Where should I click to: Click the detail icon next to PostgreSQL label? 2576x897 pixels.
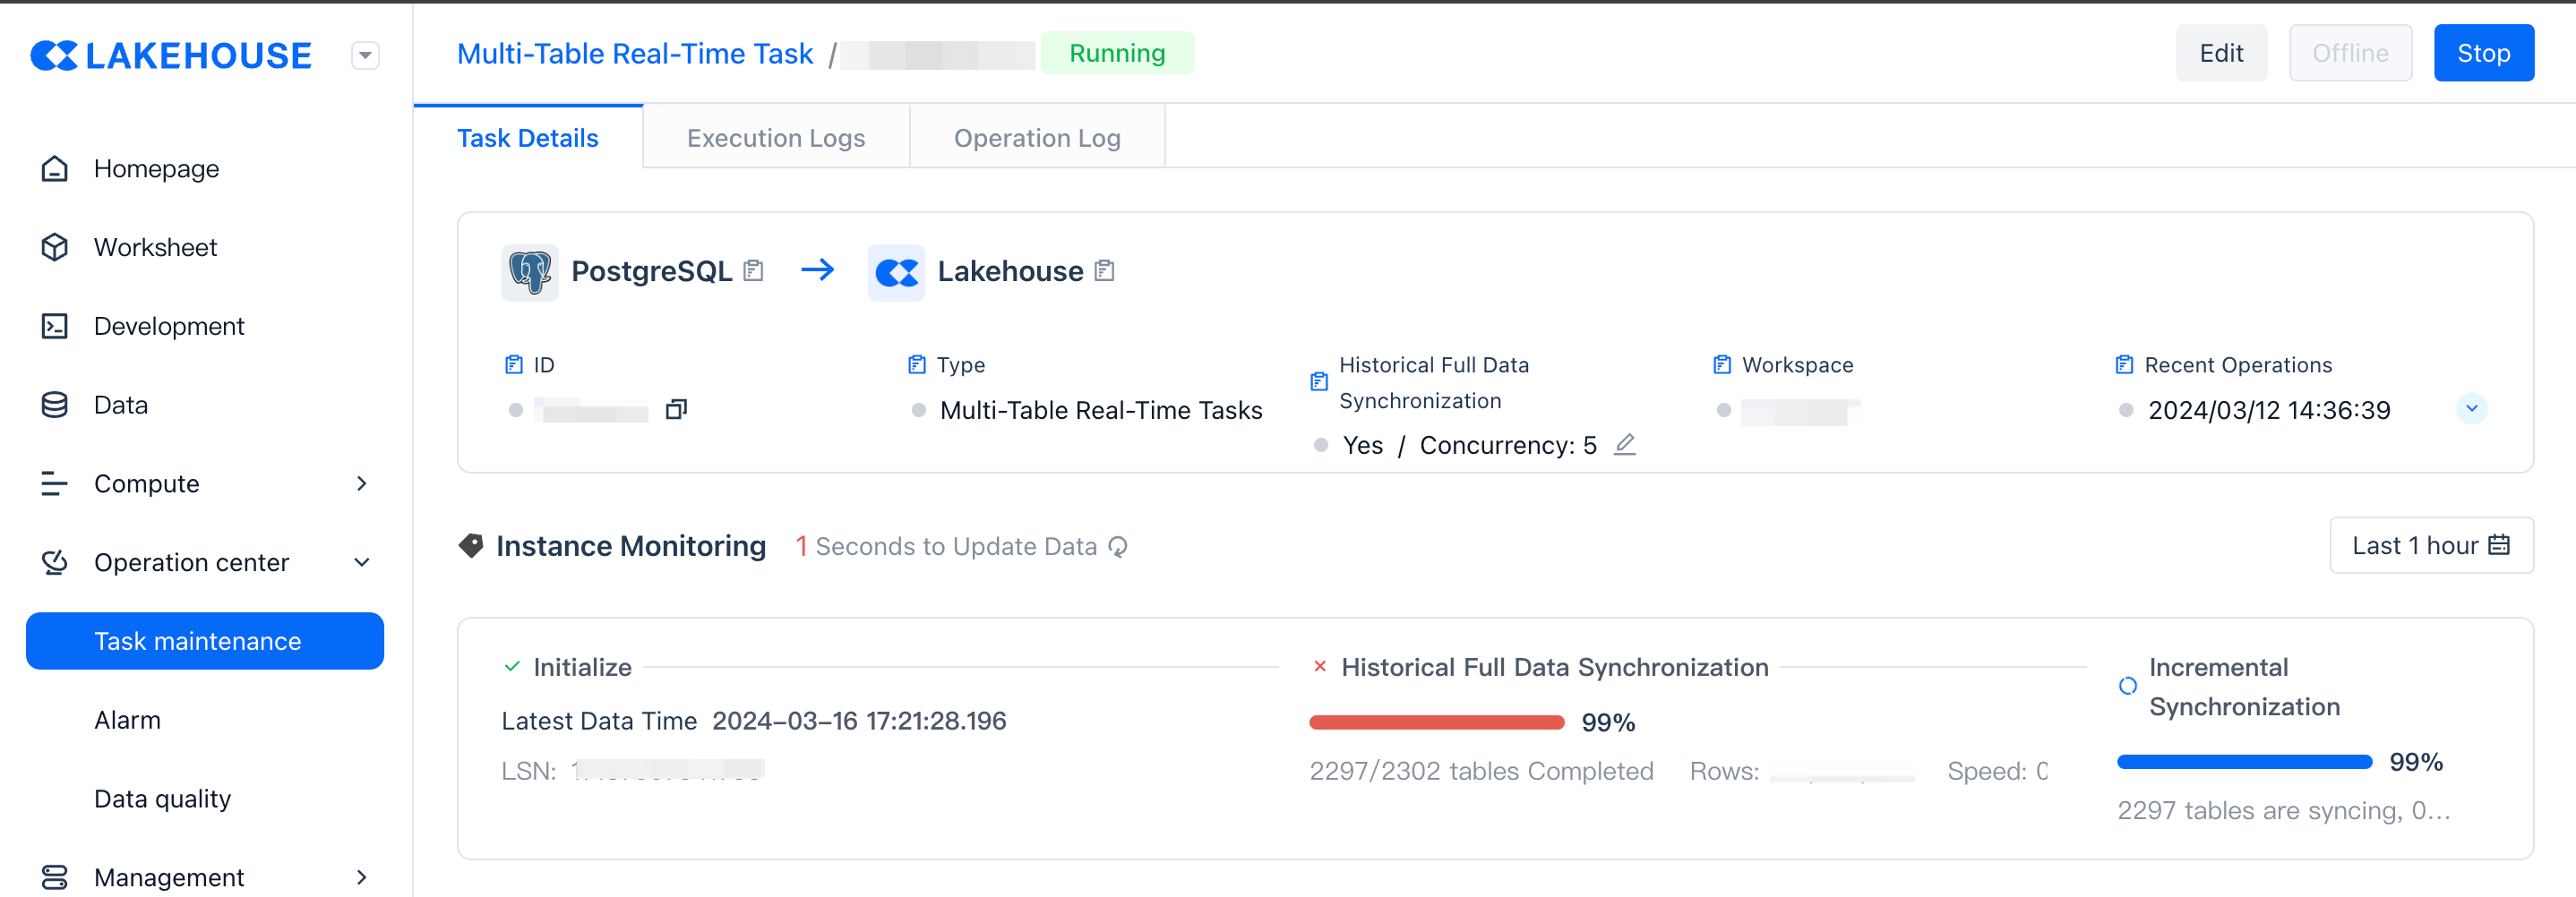point(754,271)
